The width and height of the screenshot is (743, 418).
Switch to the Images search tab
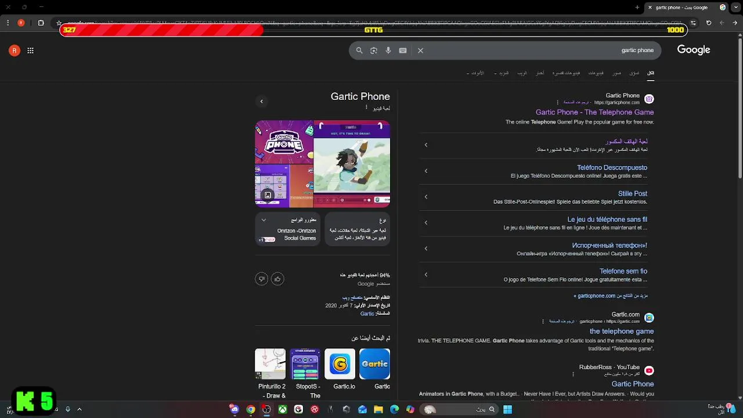pos(616,73)
